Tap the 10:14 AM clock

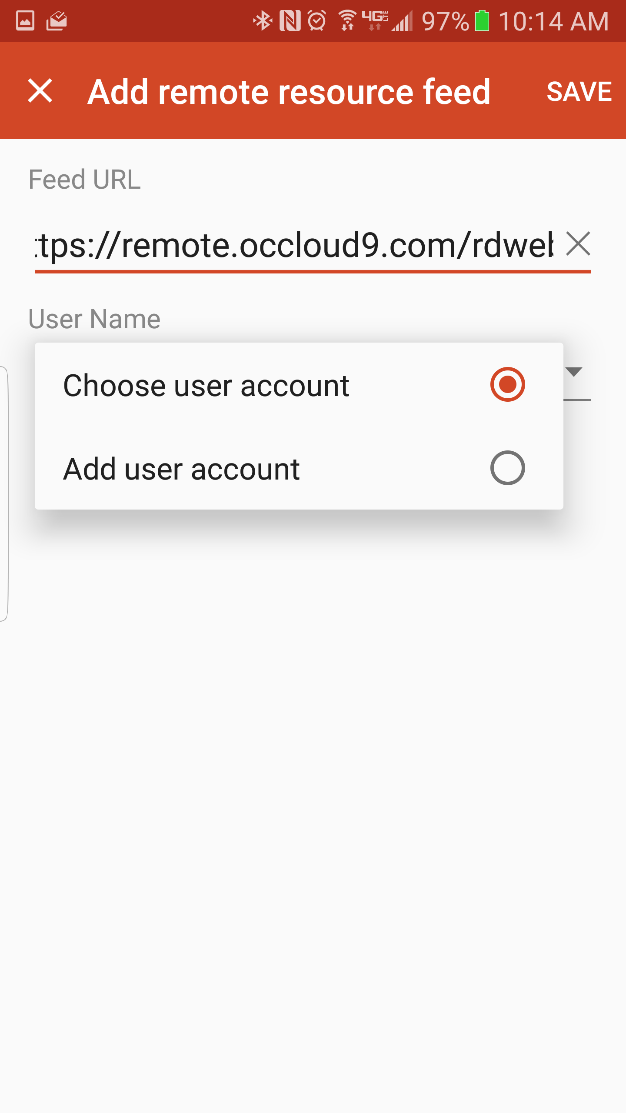tap(554, 21)
